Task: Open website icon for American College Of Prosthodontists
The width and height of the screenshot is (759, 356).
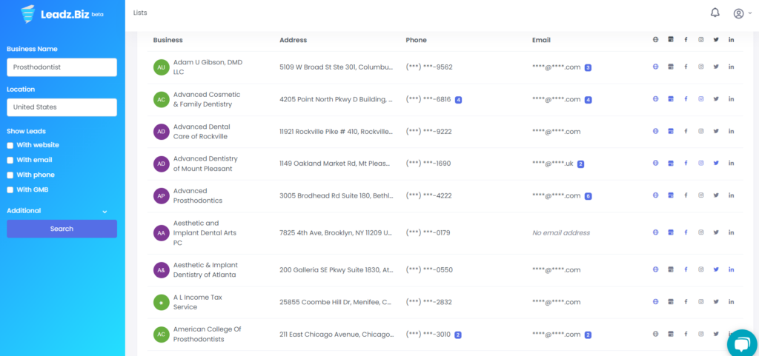Action: [655, 334]
